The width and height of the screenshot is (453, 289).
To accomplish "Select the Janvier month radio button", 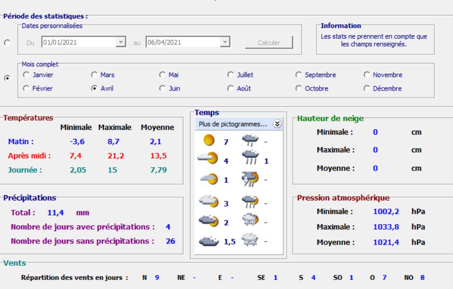I will click(26, 75).
